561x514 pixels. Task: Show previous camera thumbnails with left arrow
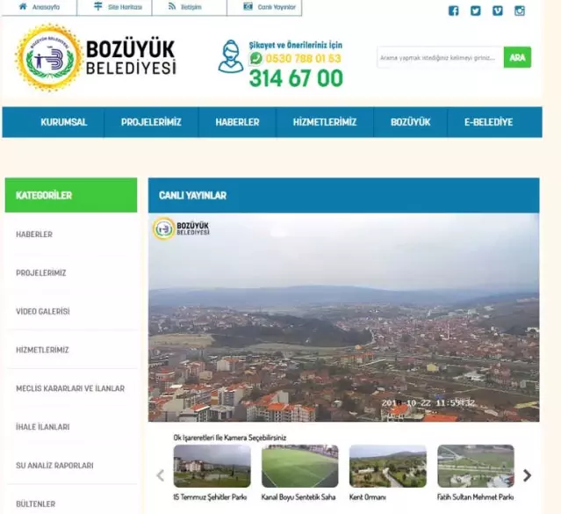tap(160, 475)
